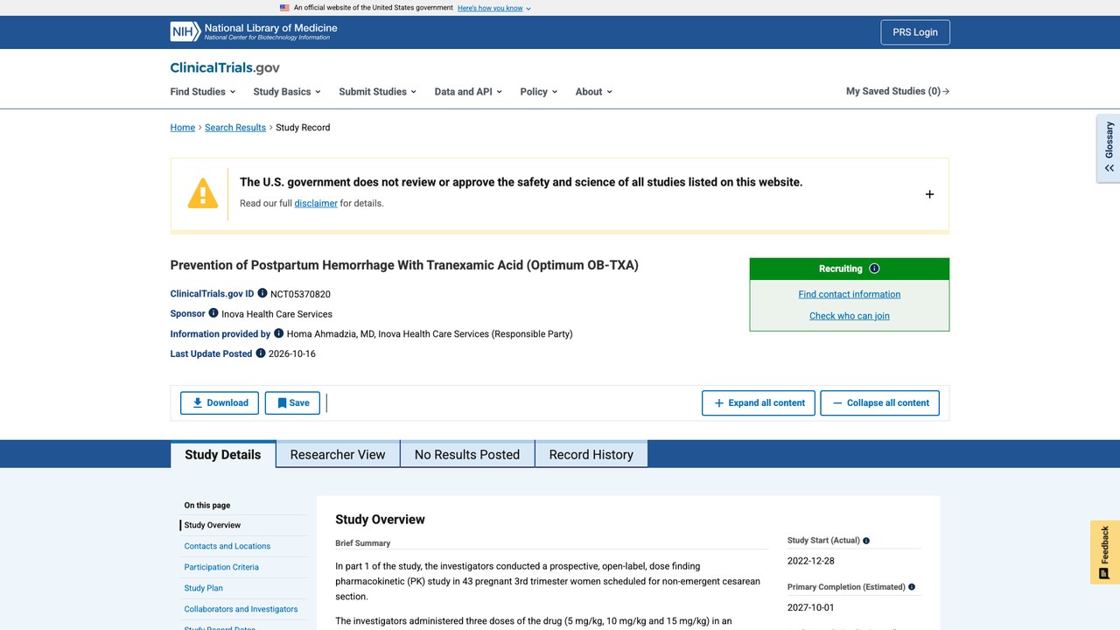Switch to the Record History tab
The width and height of the screenshot is (1120, 630).
(x=591, y=454)
